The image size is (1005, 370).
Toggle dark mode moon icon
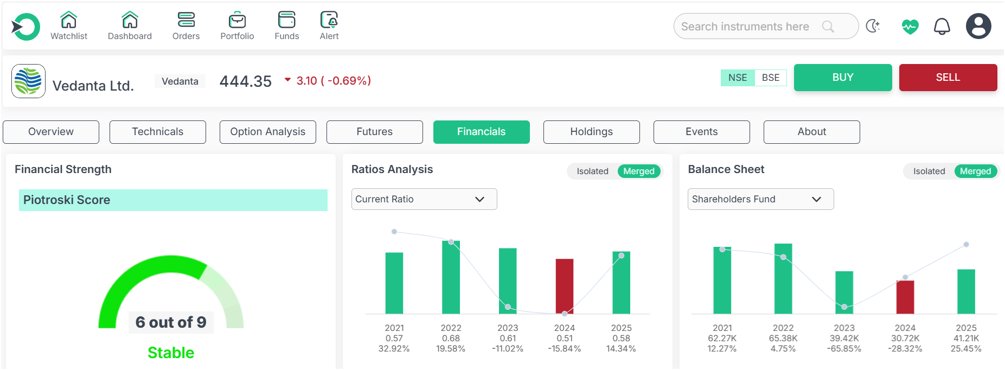click(x=873, y=26)
